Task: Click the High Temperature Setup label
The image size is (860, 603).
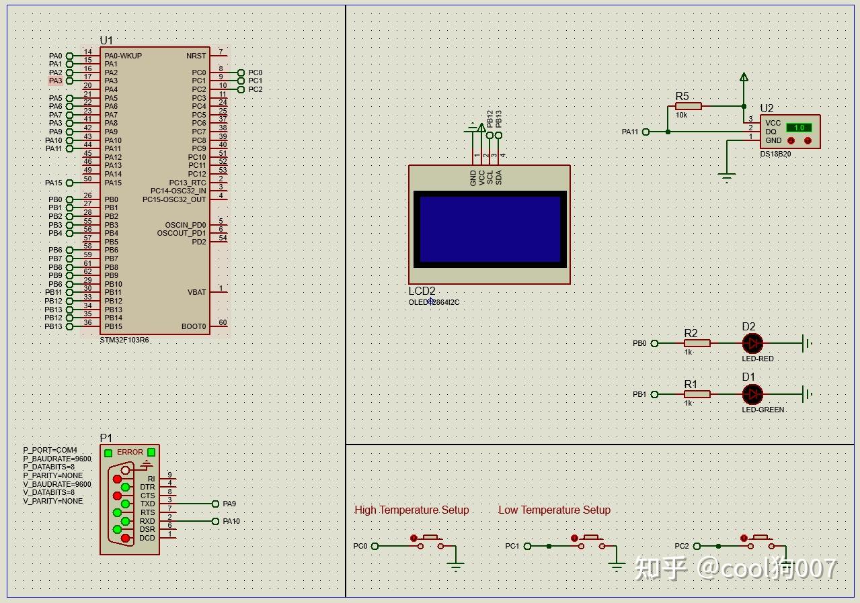Action: click(x=412, y=510)
